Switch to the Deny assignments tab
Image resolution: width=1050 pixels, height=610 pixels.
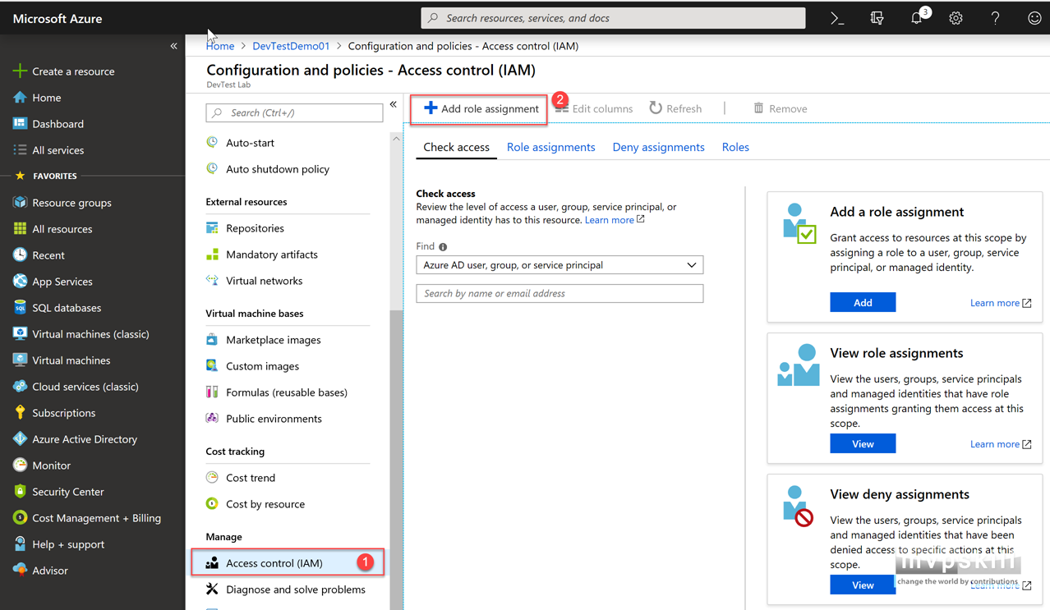658,148
